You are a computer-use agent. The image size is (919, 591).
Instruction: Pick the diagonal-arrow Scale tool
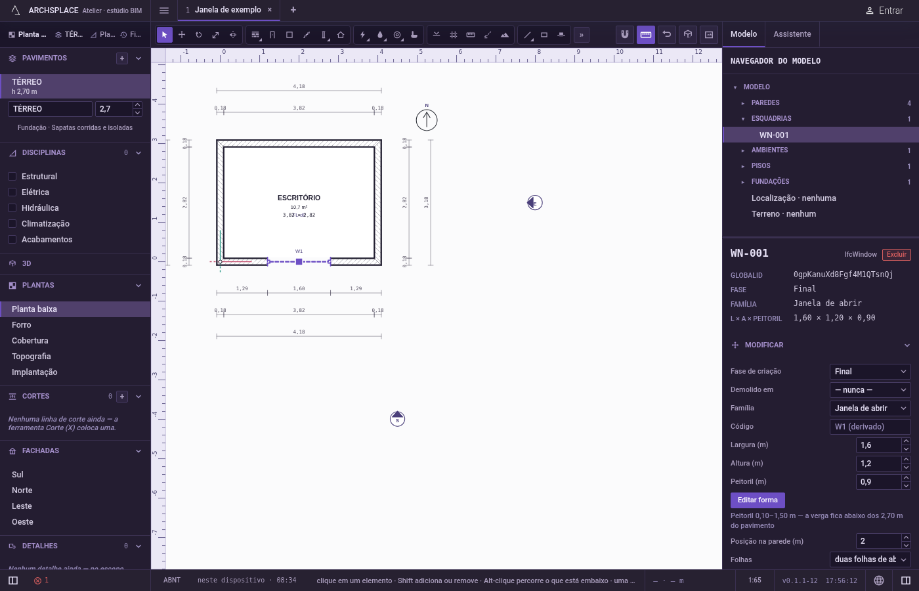point(216,35)
